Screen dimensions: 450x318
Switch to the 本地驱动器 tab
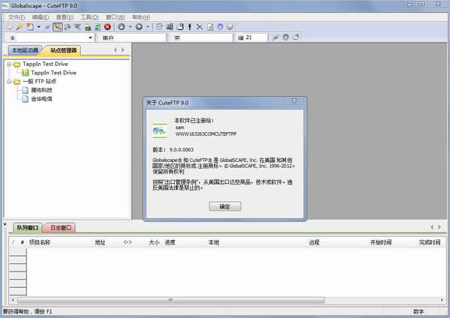click(25, 50)
